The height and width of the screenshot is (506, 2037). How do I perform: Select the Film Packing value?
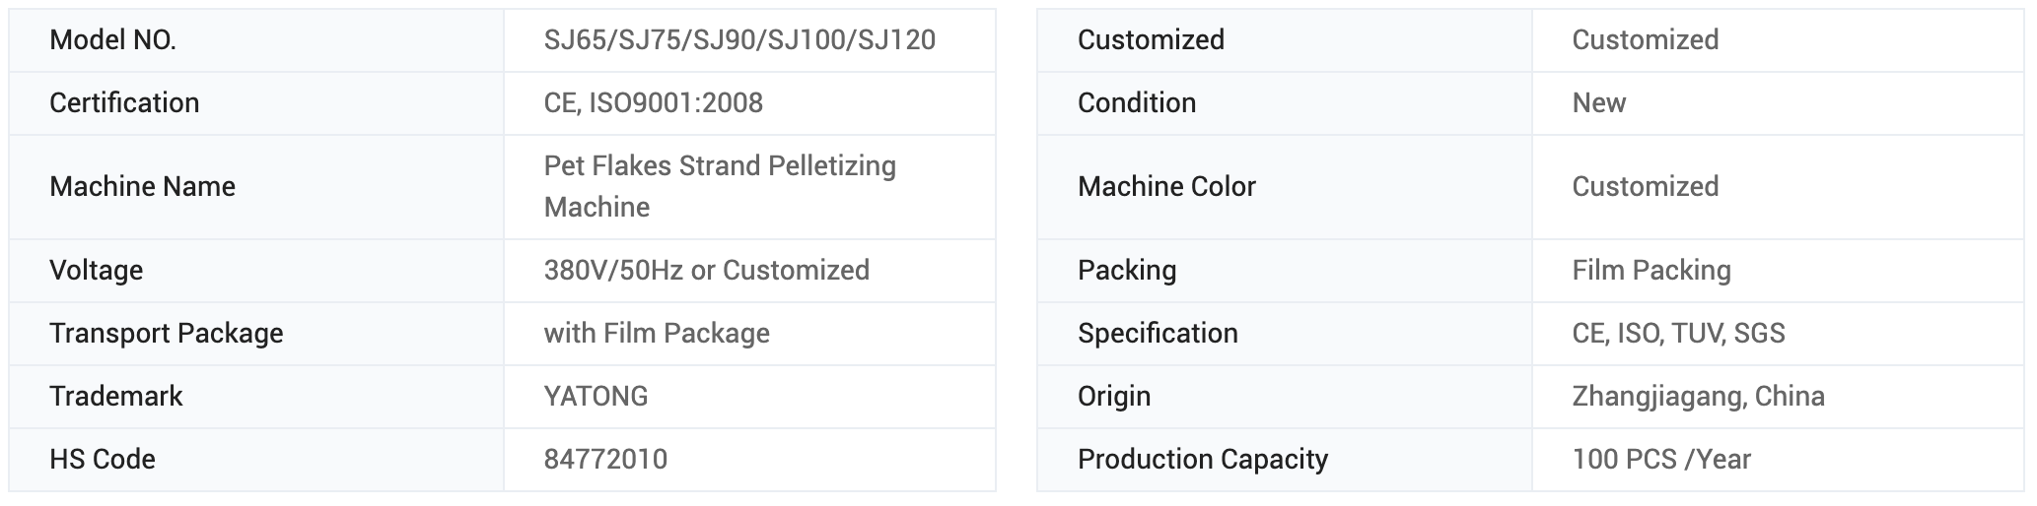(1651, 271)
